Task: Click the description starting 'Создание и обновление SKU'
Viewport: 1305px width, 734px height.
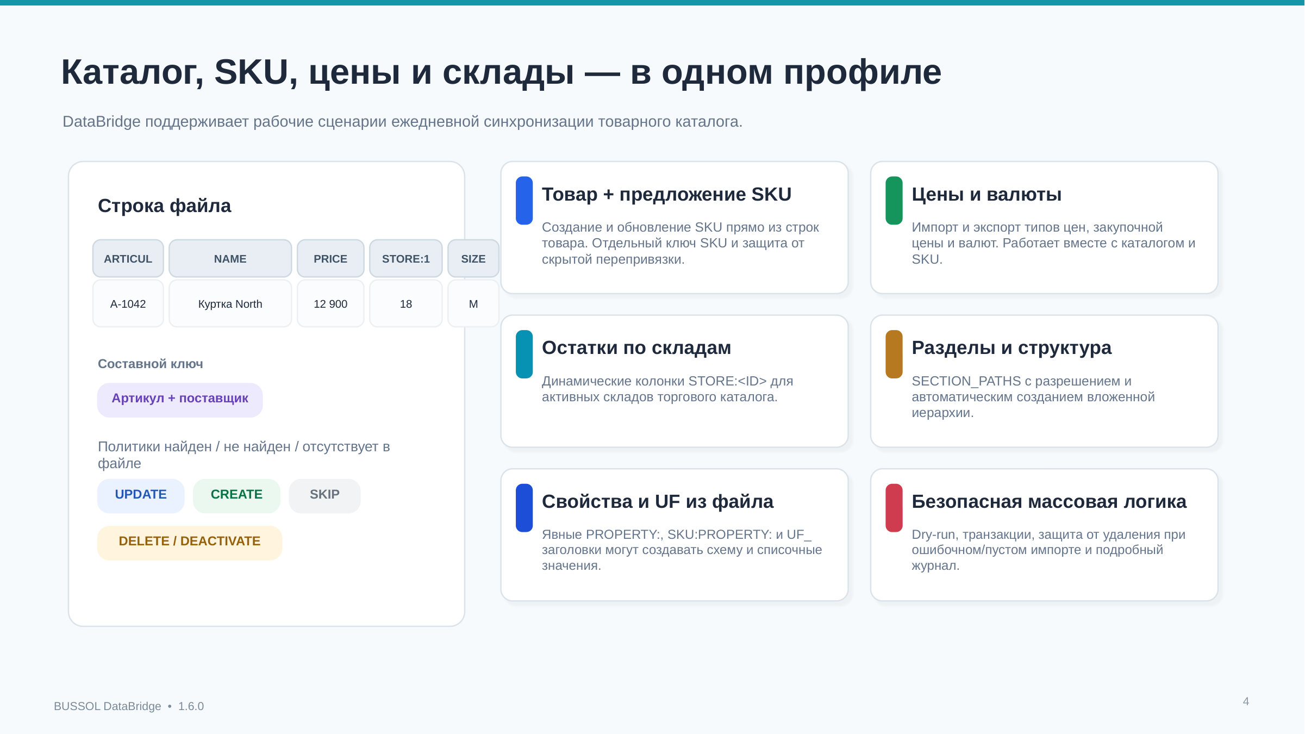Action: (x=680, y=243)
